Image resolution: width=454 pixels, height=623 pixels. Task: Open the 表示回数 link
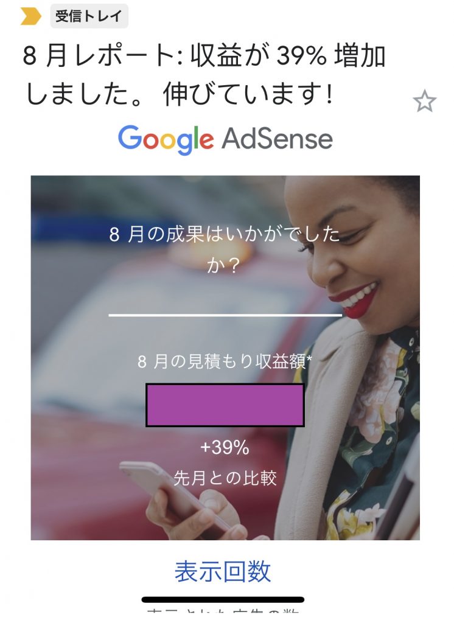point(223,571)
